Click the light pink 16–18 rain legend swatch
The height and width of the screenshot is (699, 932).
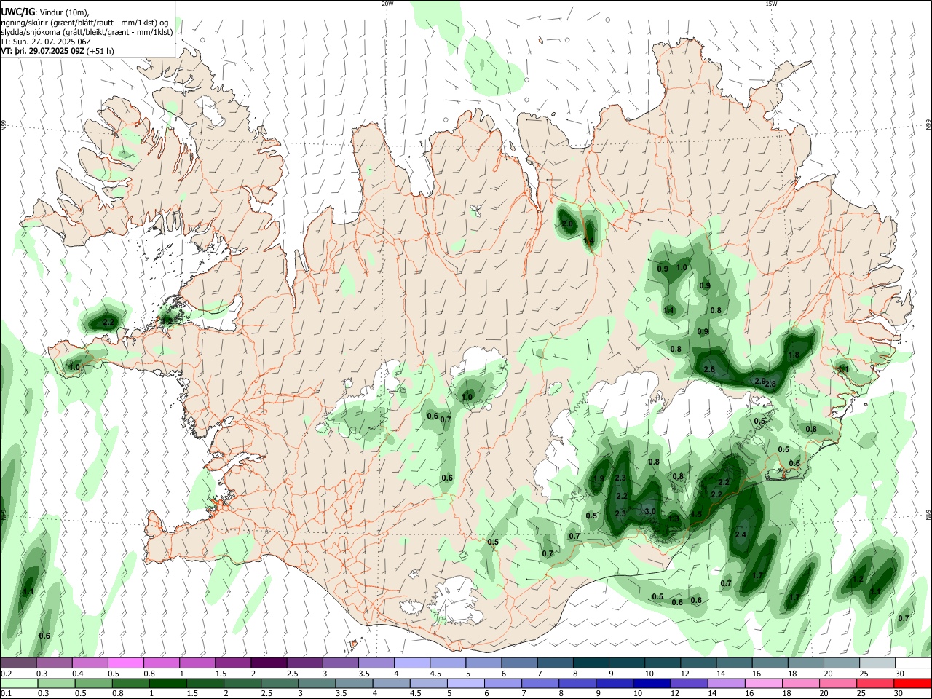[x=763, y=684]
